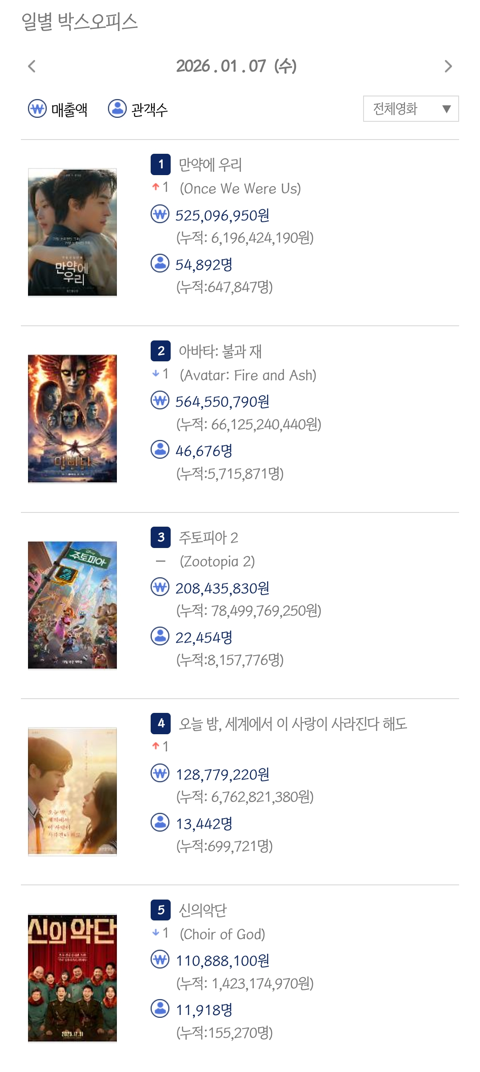Click the Avatar movie poster thumbnail
Viewport: 480px width, 1072px height.
tap(72, 418)
